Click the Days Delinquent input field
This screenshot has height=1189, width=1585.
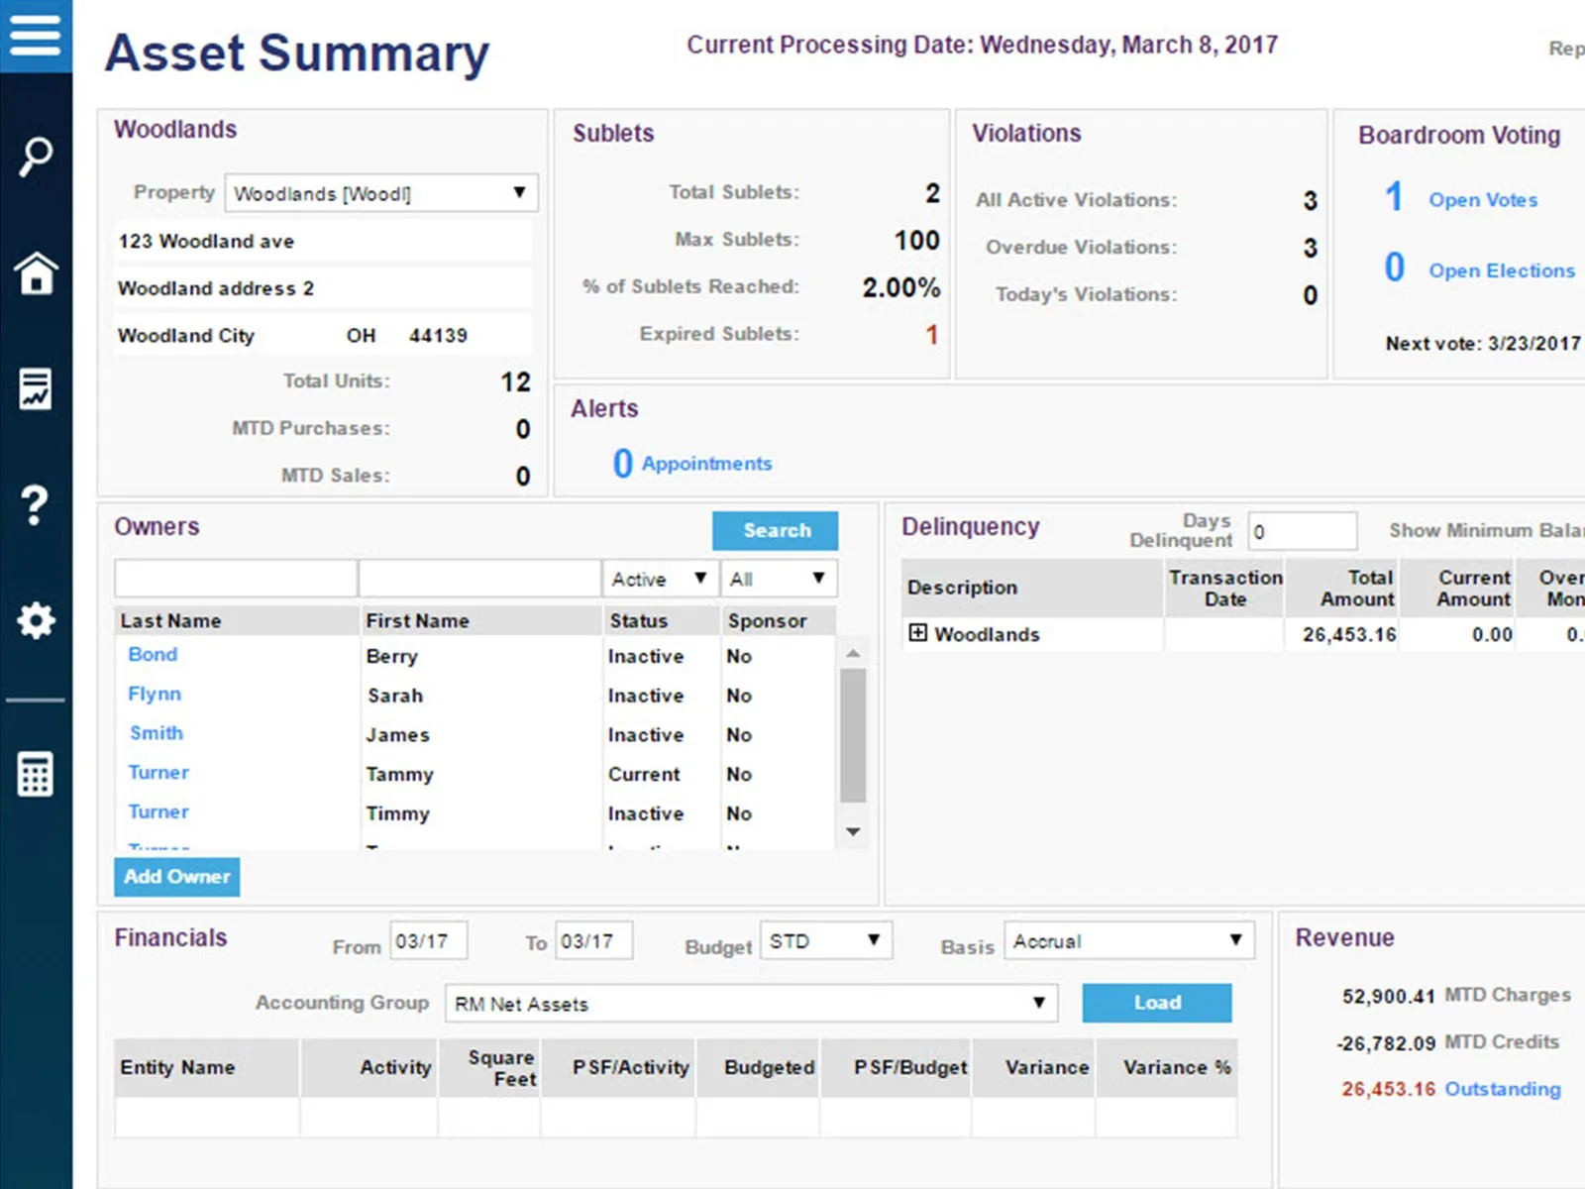[1303, 531]
